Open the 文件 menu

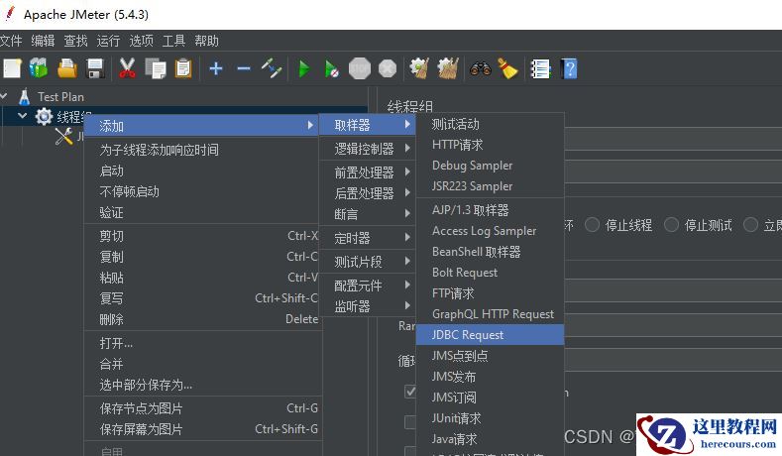coord(11,41)
